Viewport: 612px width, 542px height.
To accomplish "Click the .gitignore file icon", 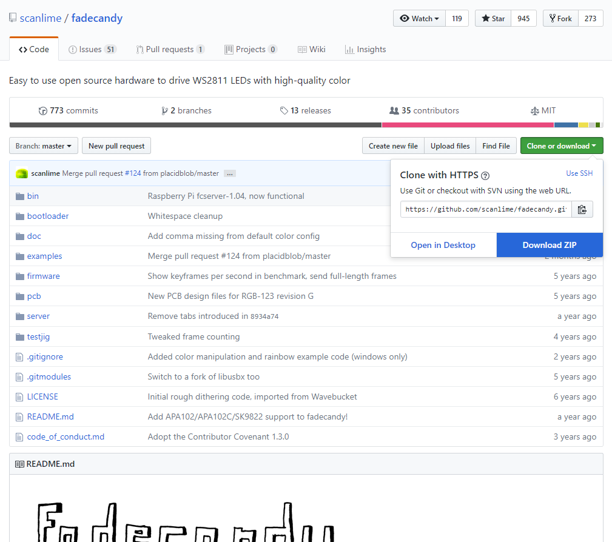I will pos(19,356).
